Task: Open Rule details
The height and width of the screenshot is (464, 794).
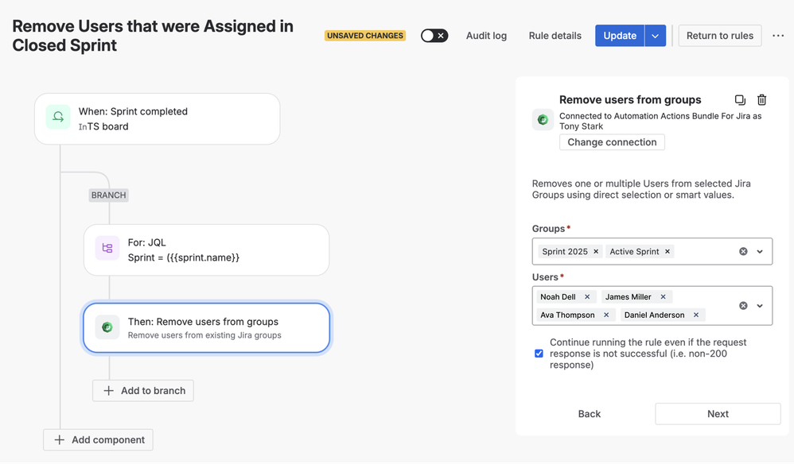Action: coord(555,36)
